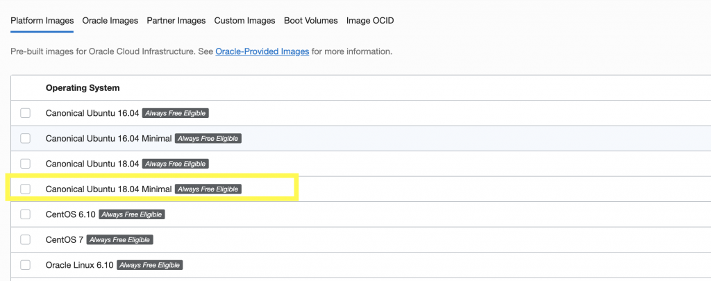The image size is (711, 281).
Task: Click Always Free Eligible badge beside CentOS 7
Action: pos(119,240)
